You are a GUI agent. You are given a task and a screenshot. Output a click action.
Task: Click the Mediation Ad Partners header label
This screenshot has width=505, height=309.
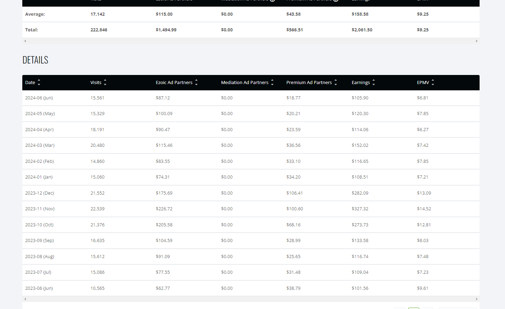coord(245,83)
